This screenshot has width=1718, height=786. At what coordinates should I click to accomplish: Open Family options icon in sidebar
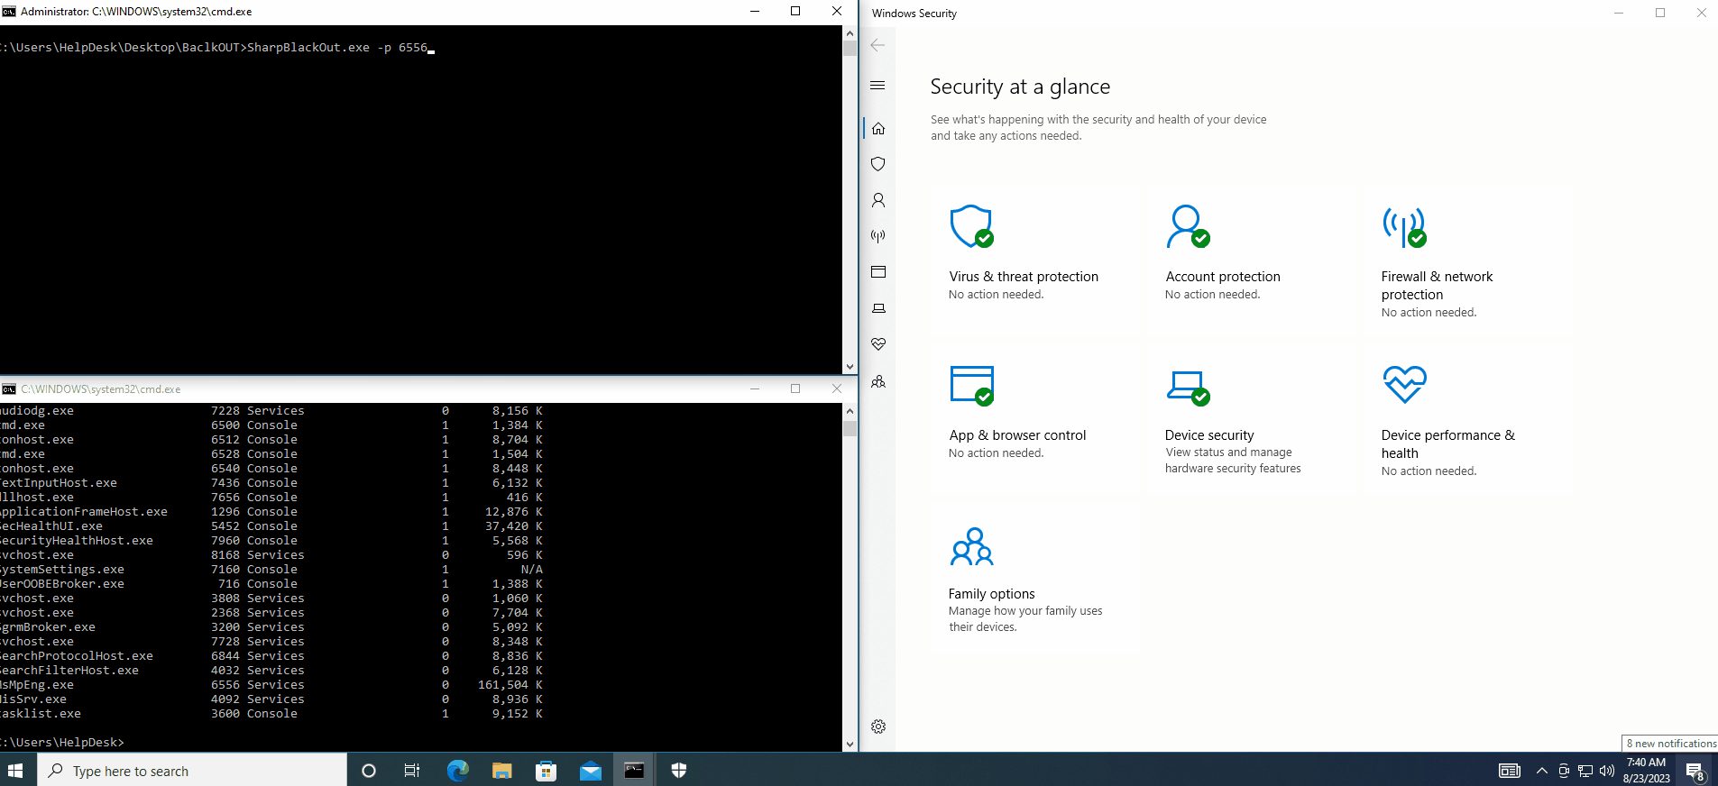[x=878, y=381]
